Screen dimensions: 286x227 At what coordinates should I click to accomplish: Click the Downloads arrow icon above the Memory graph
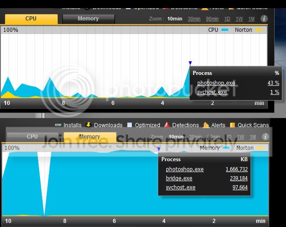[x=89, y=125]
